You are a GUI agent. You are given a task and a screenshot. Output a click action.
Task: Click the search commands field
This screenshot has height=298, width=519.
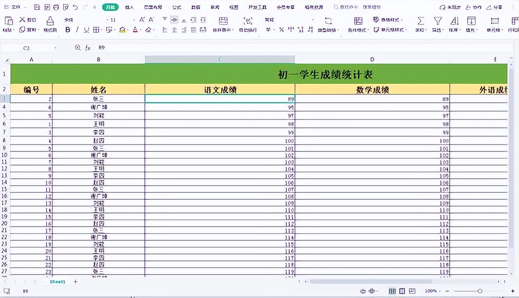click(x=357, y=7)
